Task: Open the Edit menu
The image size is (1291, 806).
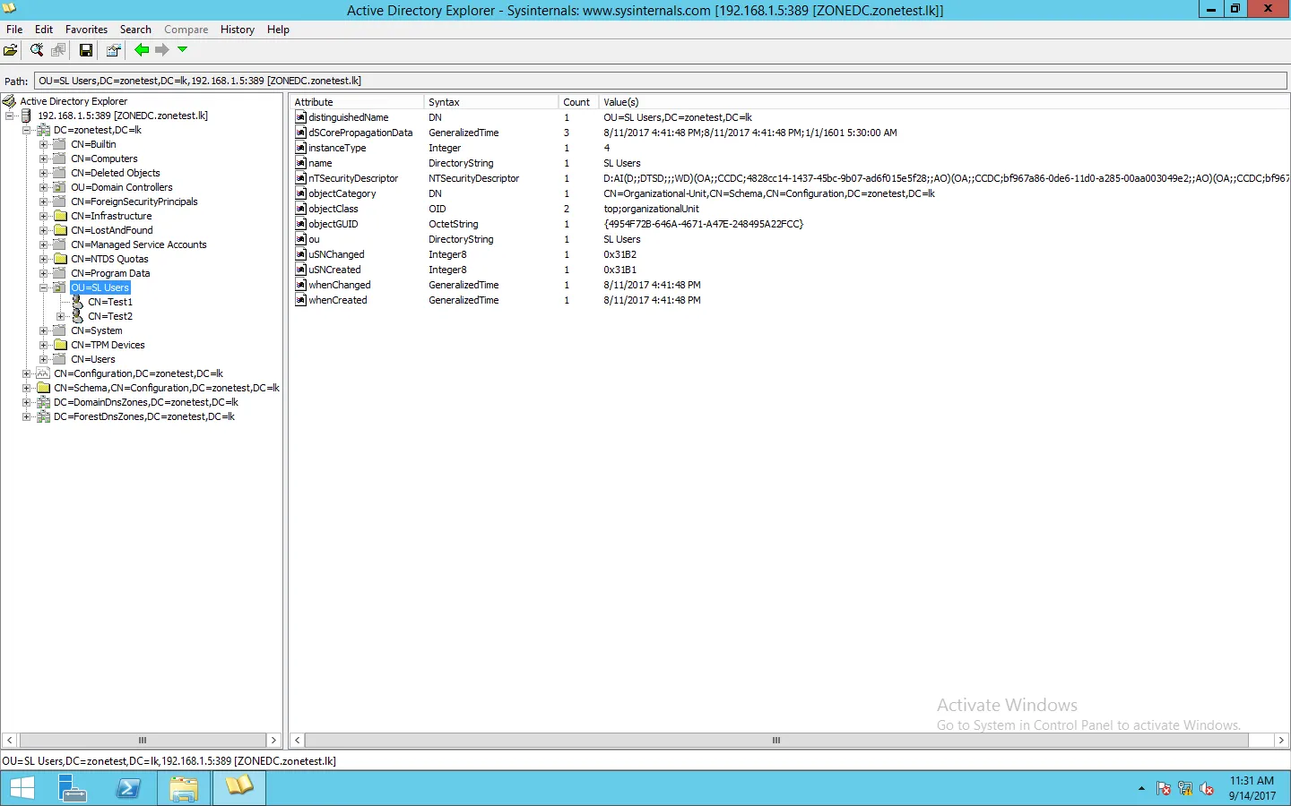Action: (x=44, y=30)
